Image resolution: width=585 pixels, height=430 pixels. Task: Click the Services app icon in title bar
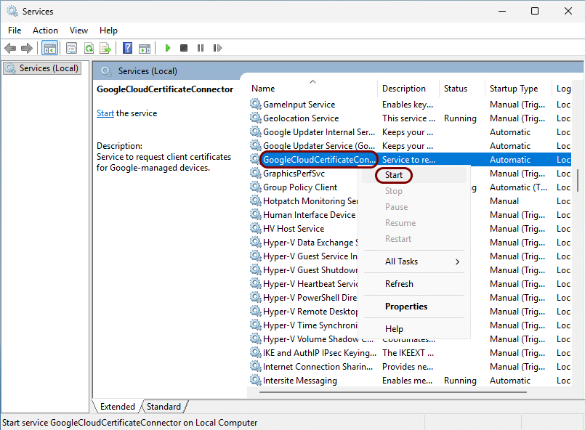(12, 11)
